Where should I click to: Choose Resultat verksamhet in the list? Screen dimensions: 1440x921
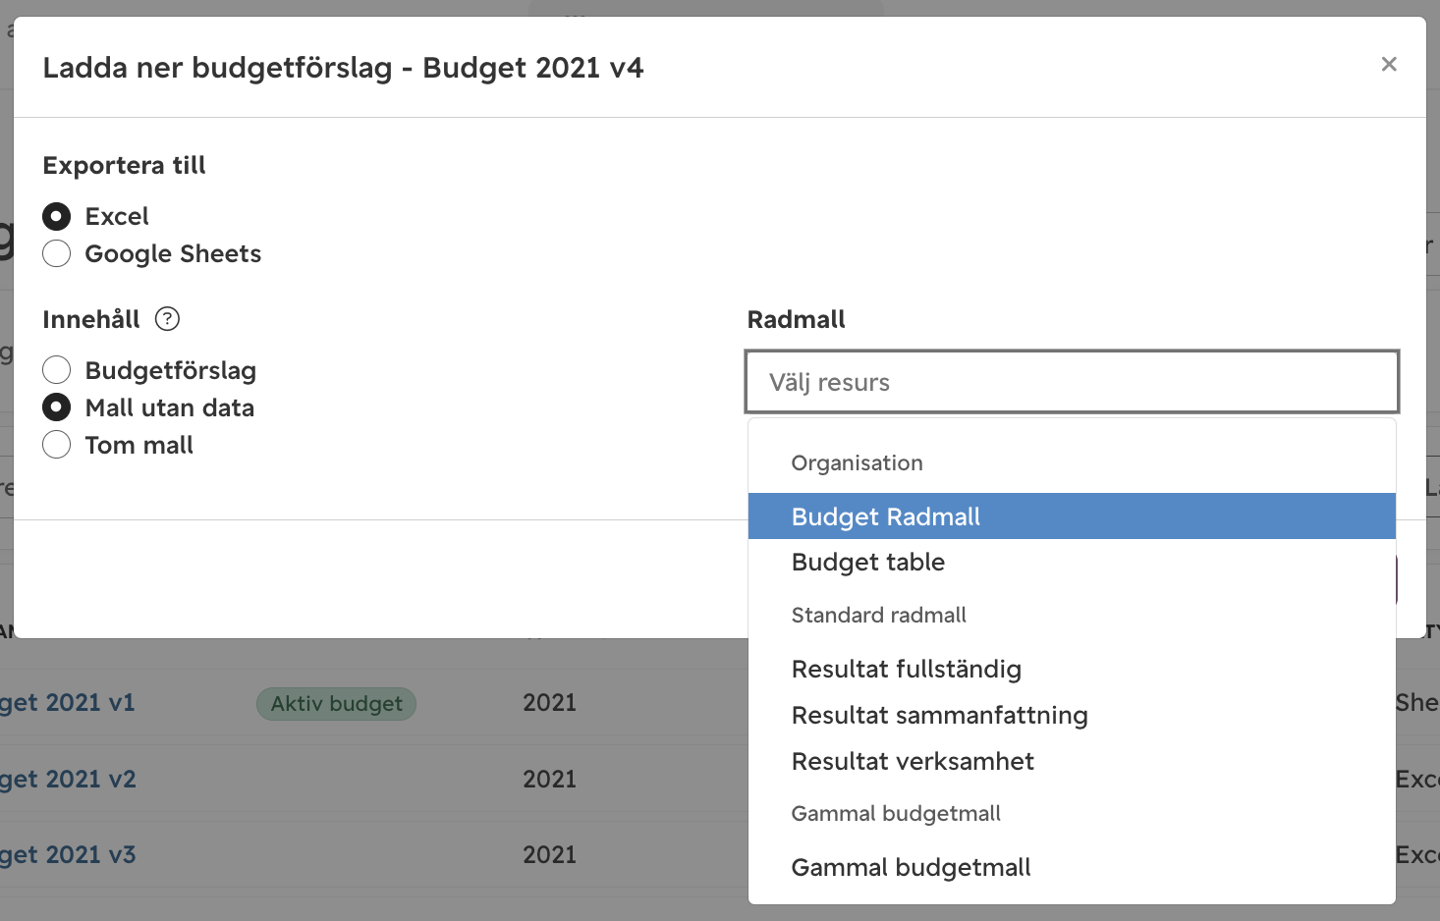(1072, 761)
